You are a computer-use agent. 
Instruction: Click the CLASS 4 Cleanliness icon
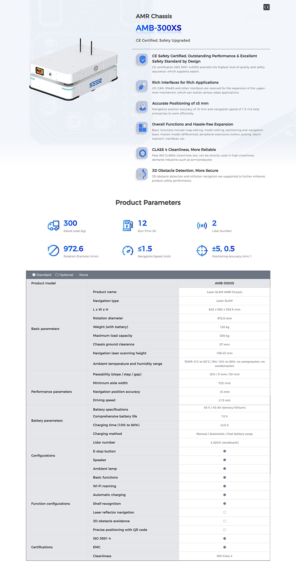142,153
